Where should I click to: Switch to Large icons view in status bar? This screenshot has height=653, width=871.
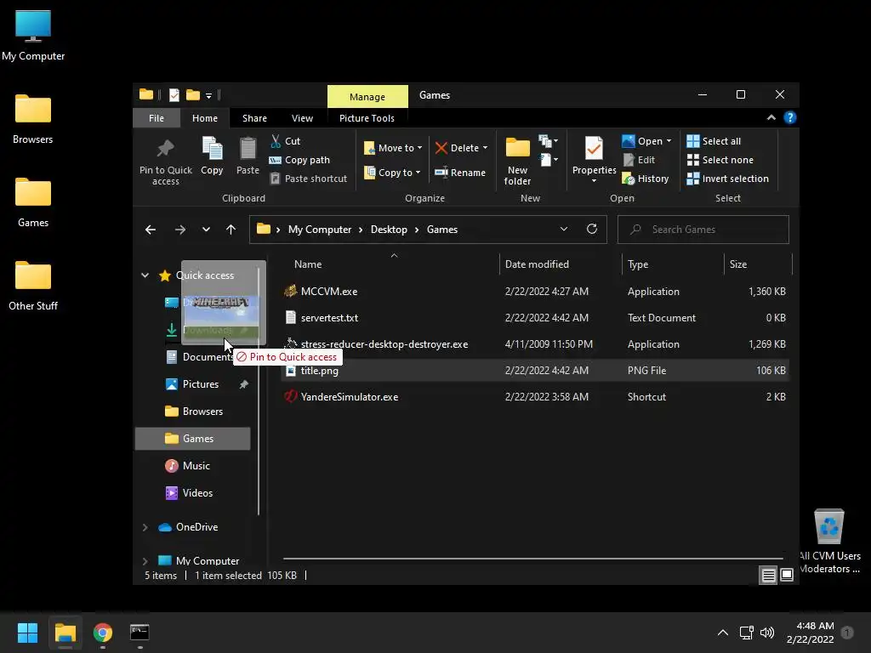(x=787, y=576)
